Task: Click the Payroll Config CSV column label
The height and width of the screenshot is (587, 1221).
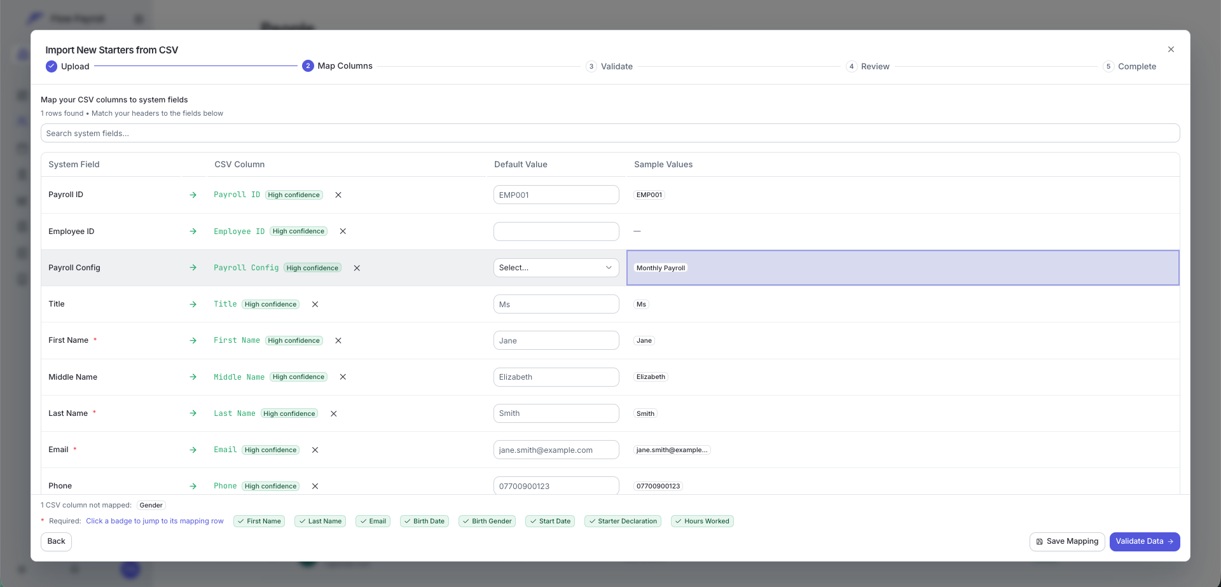Action: click(246, 268)
